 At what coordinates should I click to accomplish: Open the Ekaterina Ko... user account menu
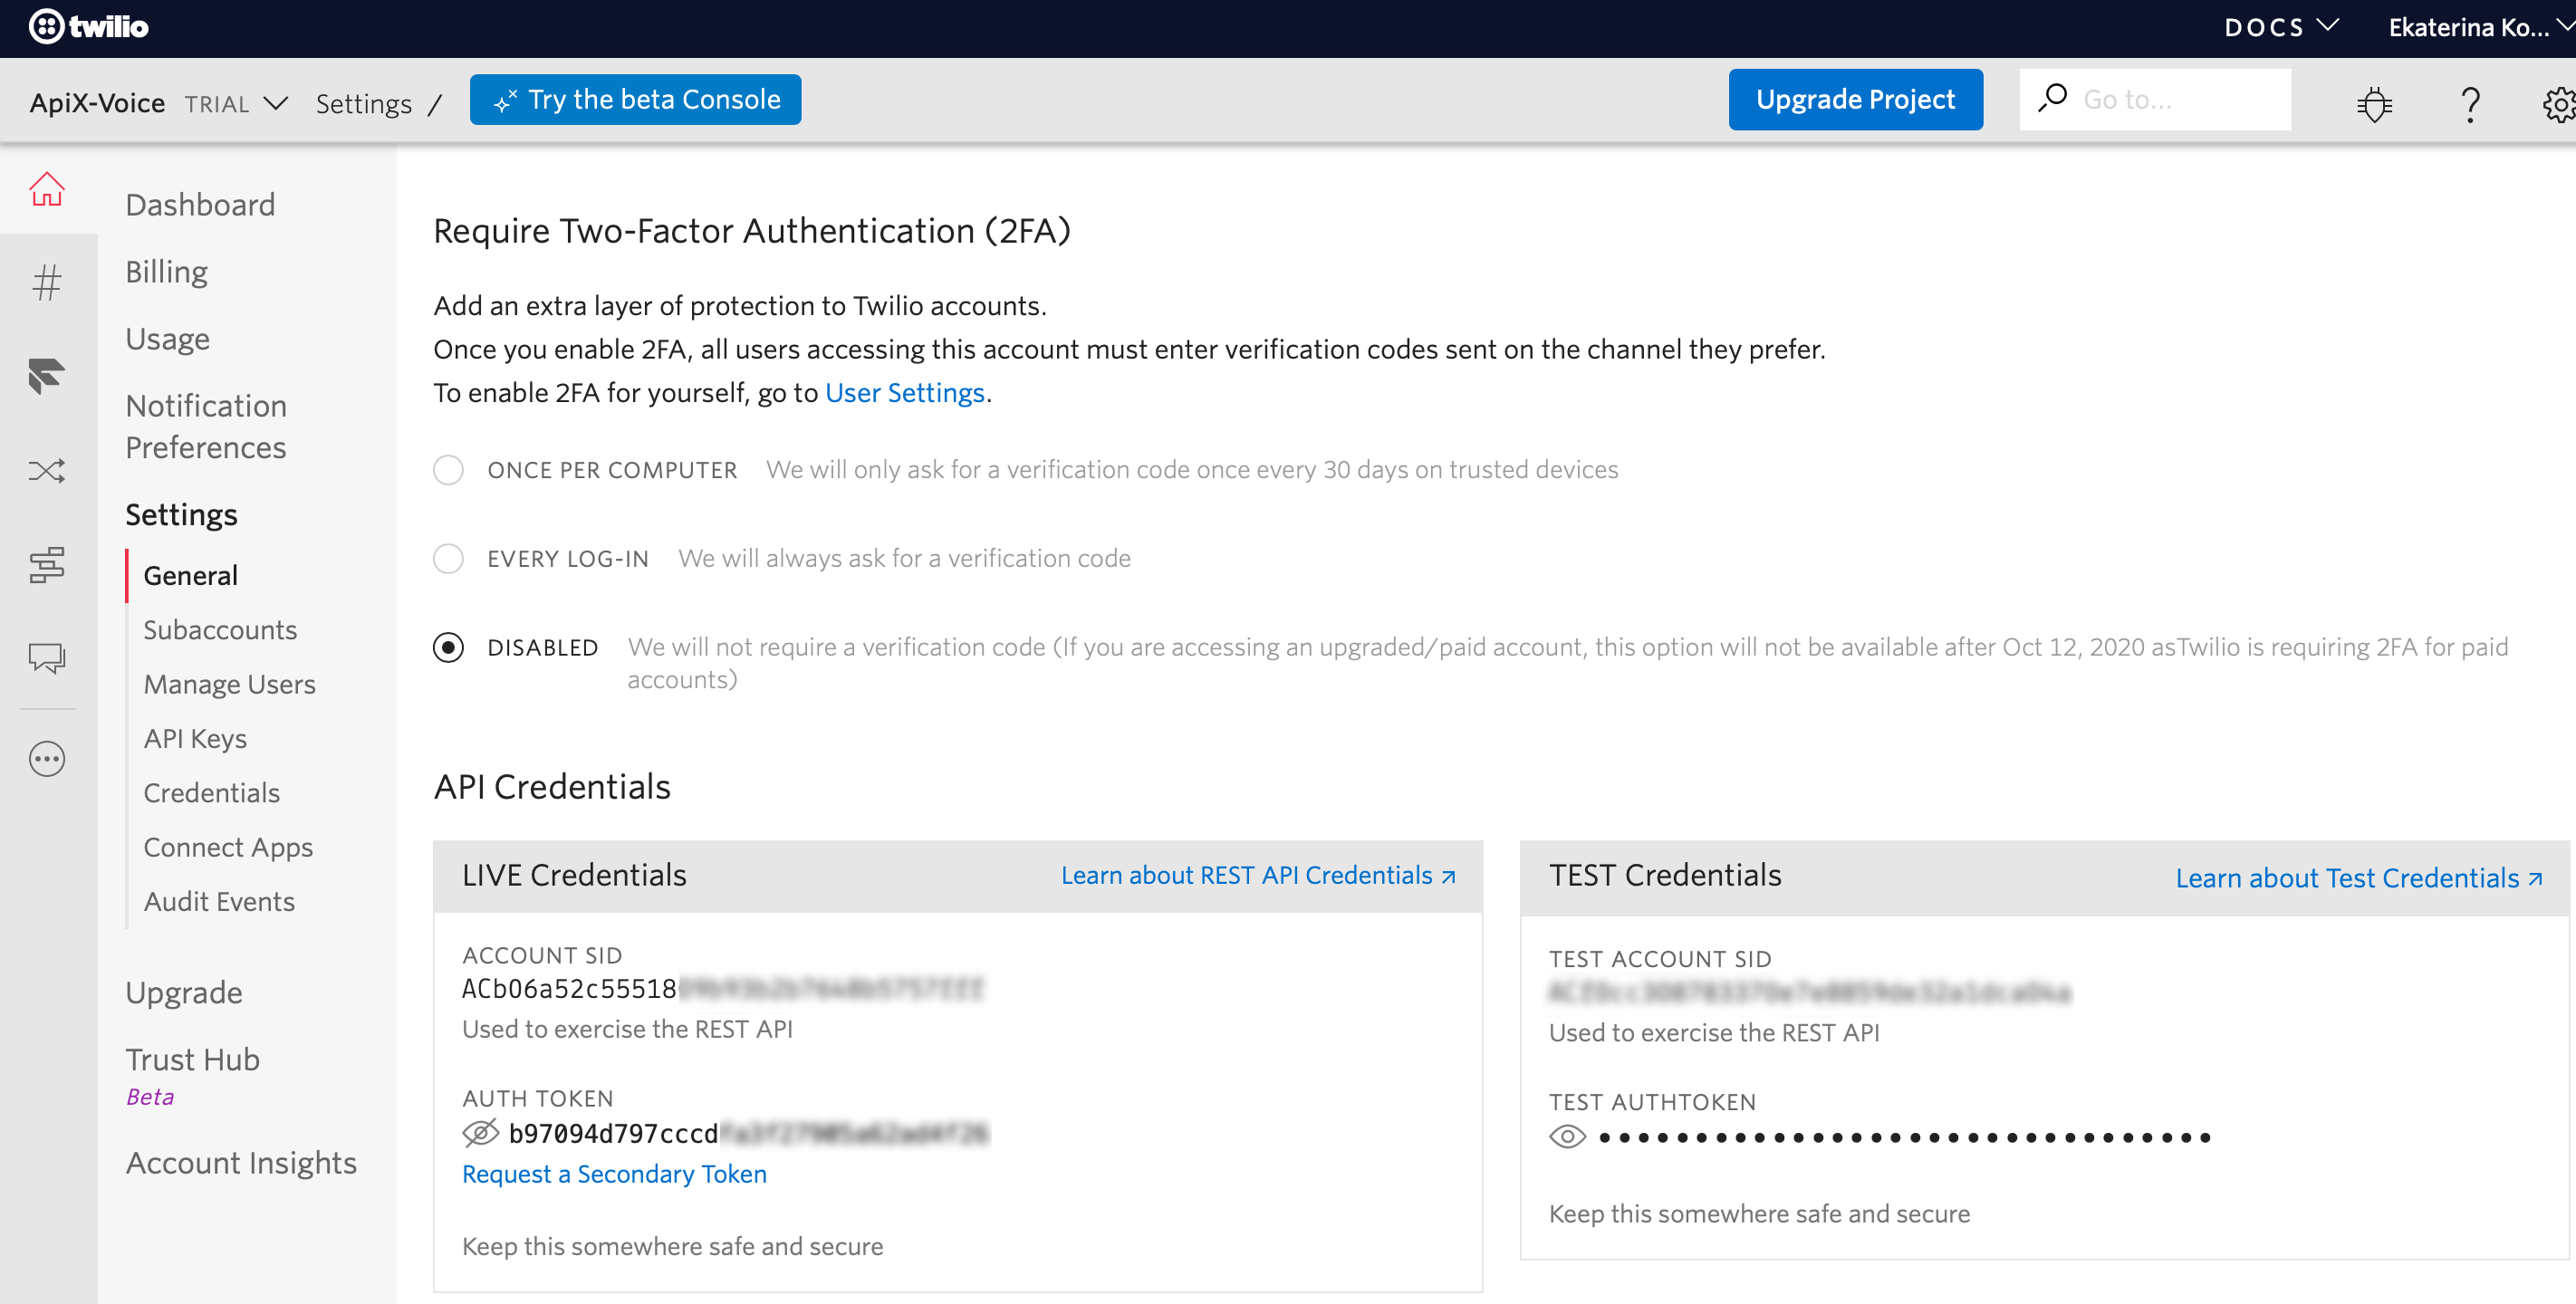click(2481, 27)
